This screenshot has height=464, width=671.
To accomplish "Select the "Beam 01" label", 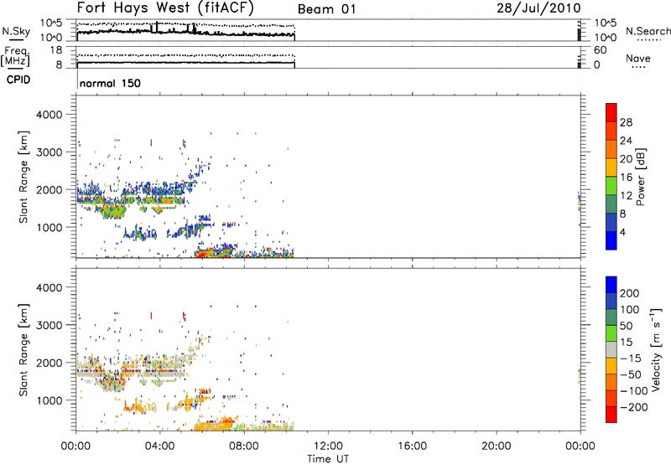I will tap(326, 9).
